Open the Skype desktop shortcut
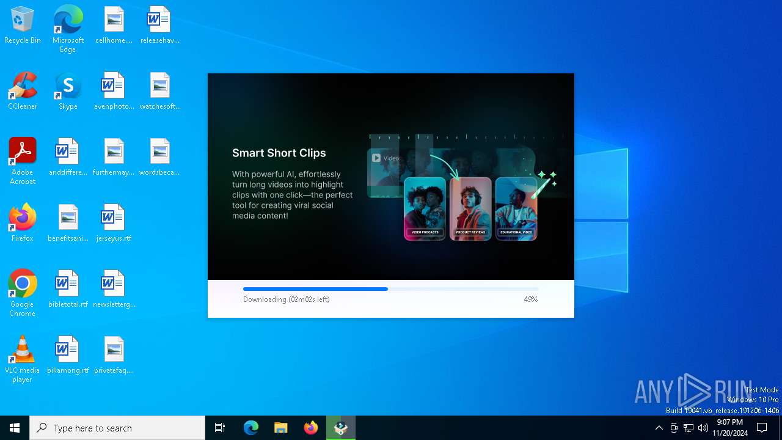 tap(68, 92)
